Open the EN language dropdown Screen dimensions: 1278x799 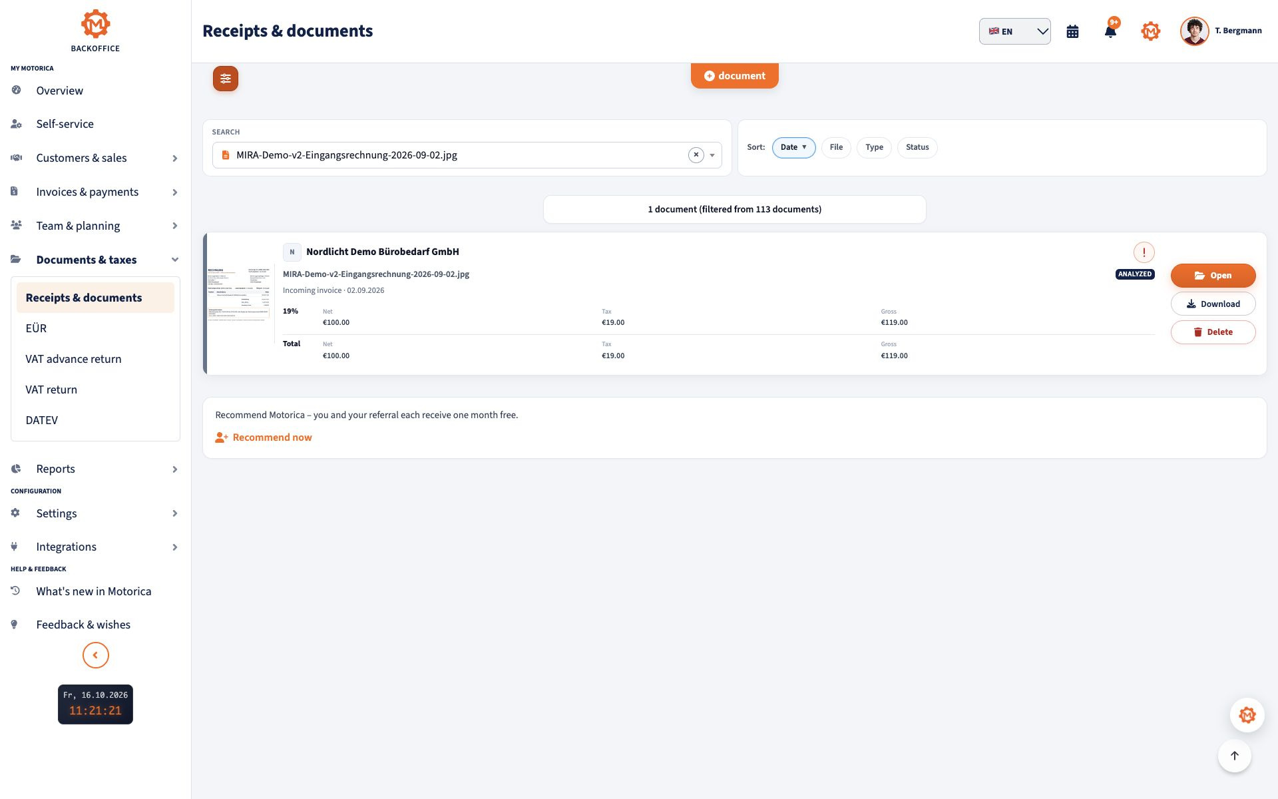(x=1014, y=31)
